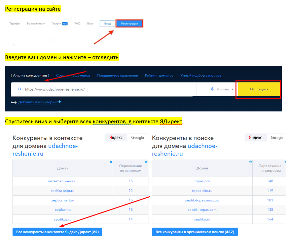Image resolution: width=292 pixels, height=239 pixels.
Task: Open septiki-topas.com domain link
Action: click(202, 210)
